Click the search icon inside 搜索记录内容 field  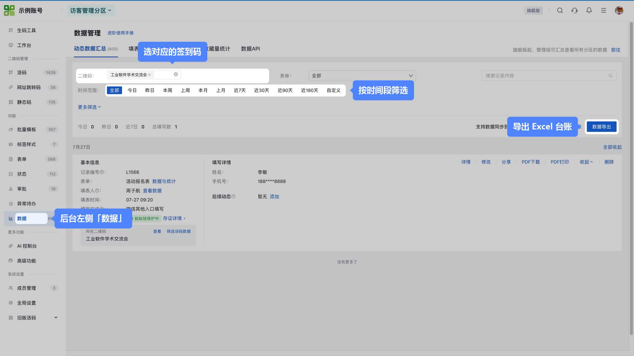tap(610, 76)
